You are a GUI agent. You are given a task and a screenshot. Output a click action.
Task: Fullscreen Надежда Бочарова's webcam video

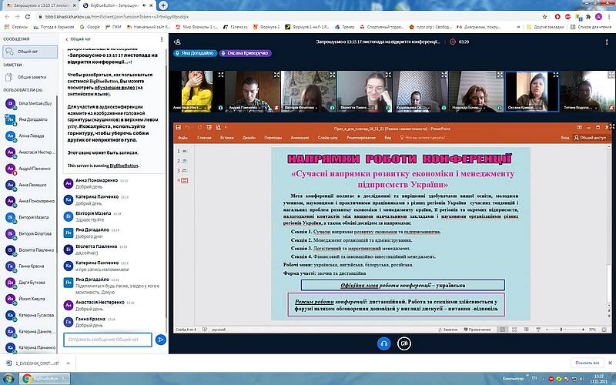500,75
